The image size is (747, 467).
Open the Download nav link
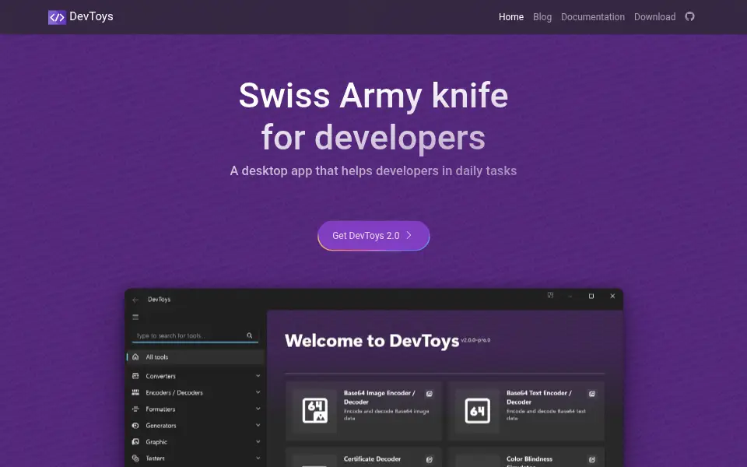click(x=654, y=17)
